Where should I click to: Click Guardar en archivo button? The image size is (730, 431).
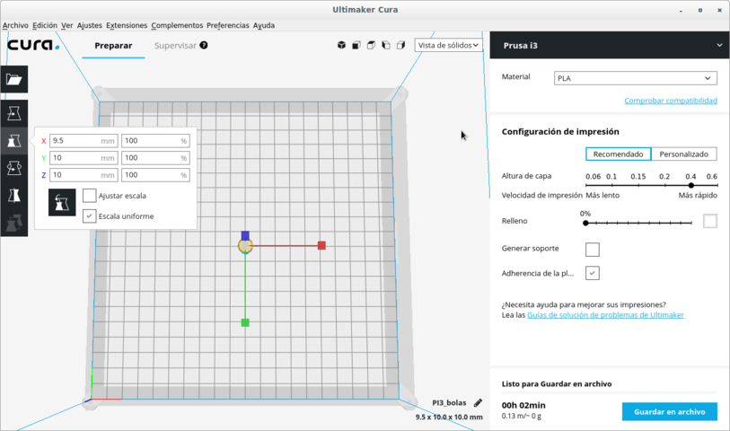pos(670,411)
